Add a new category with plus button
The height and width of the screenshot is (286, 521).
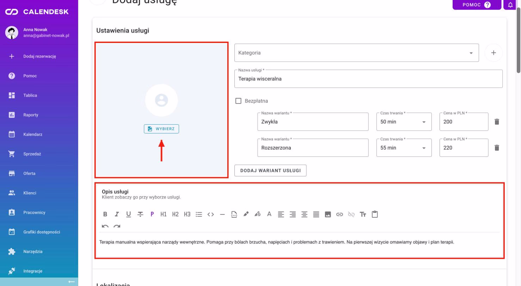pyautogui.click(x=494, y=53)
